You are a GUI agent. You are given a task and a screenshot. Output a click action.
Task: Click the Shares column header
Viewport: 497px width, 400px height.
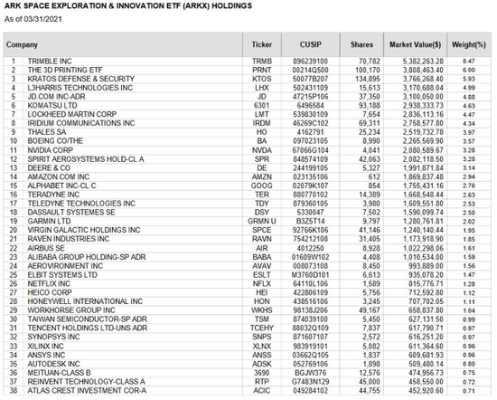coord(361,44)
